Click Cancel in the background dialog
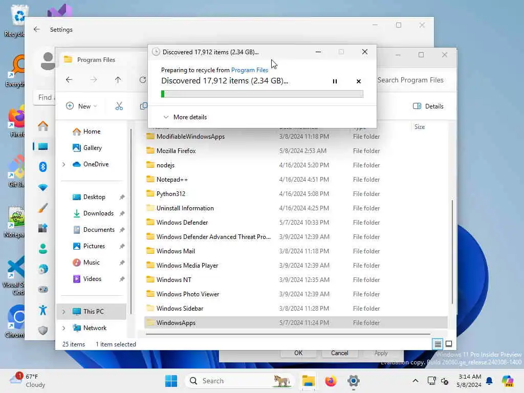Viewport: 524px width, 393px height. [340, 353]
